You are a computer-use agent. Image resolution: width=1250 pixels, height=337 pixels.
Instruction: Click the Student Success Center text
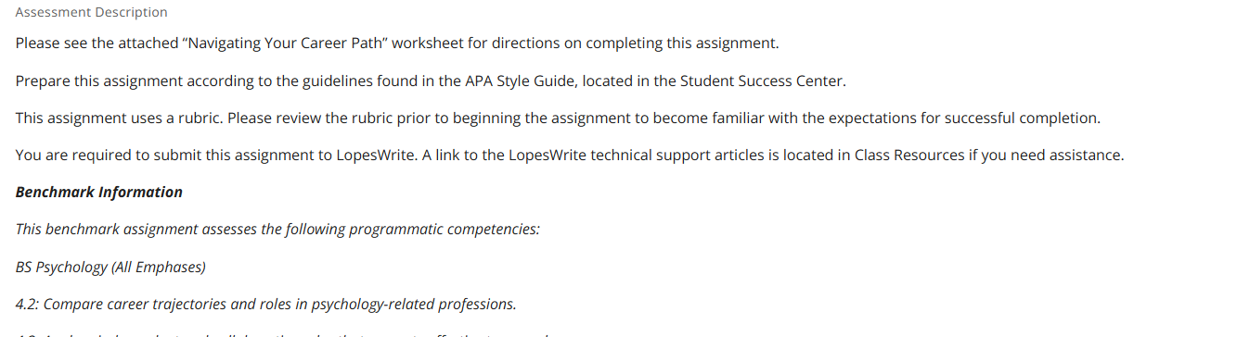coord(761,81)
